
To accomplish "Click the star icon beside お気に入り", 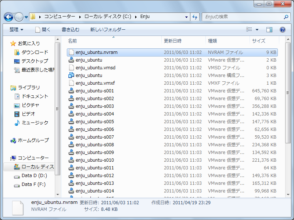I will coord(13,43).
